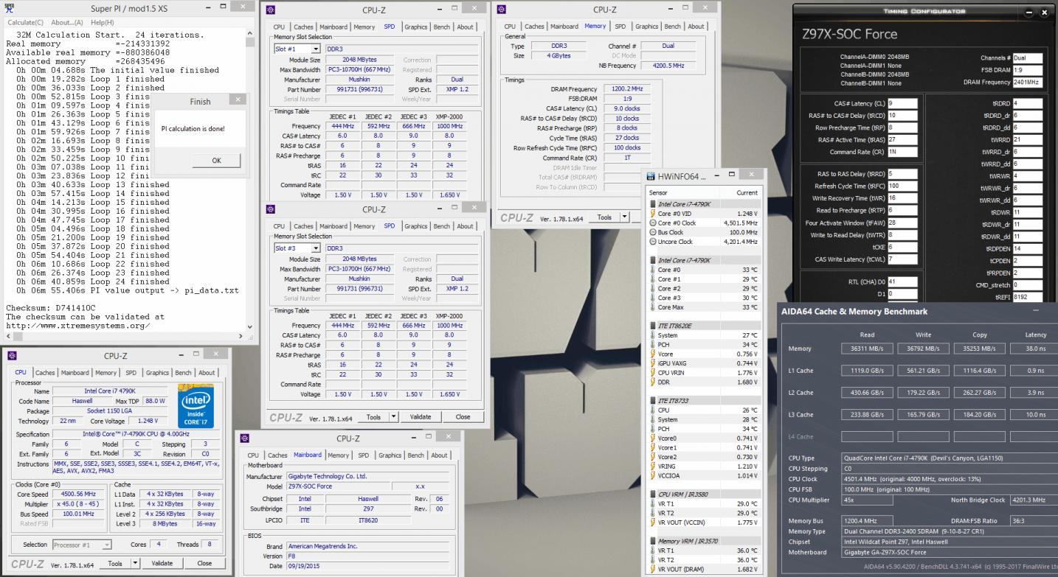Click the tREFI value field
The width and height of the screenshot is (1058, 577).
tap(1028, 296)
